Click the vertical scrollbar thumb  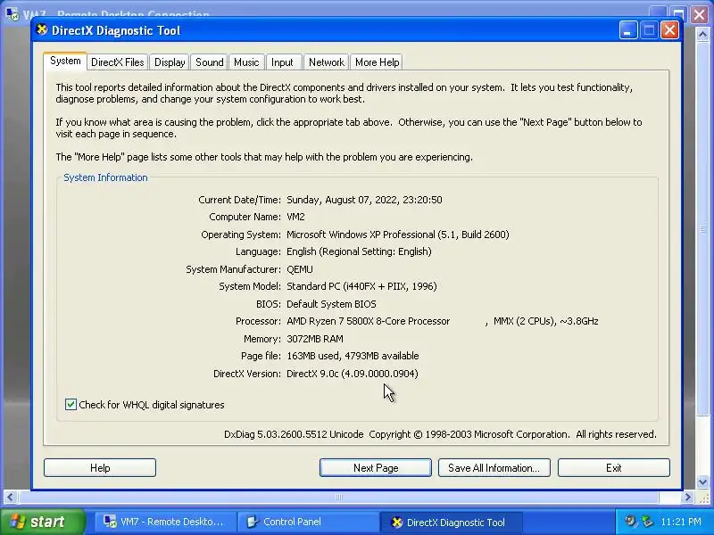pos(702,229)
